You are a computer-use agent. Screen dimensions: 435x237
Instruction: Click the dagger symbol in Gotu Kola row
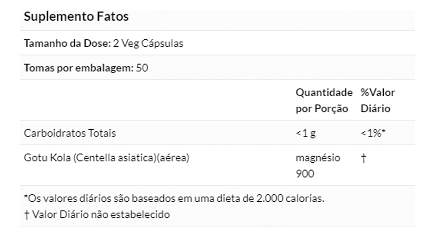[363, 158]
